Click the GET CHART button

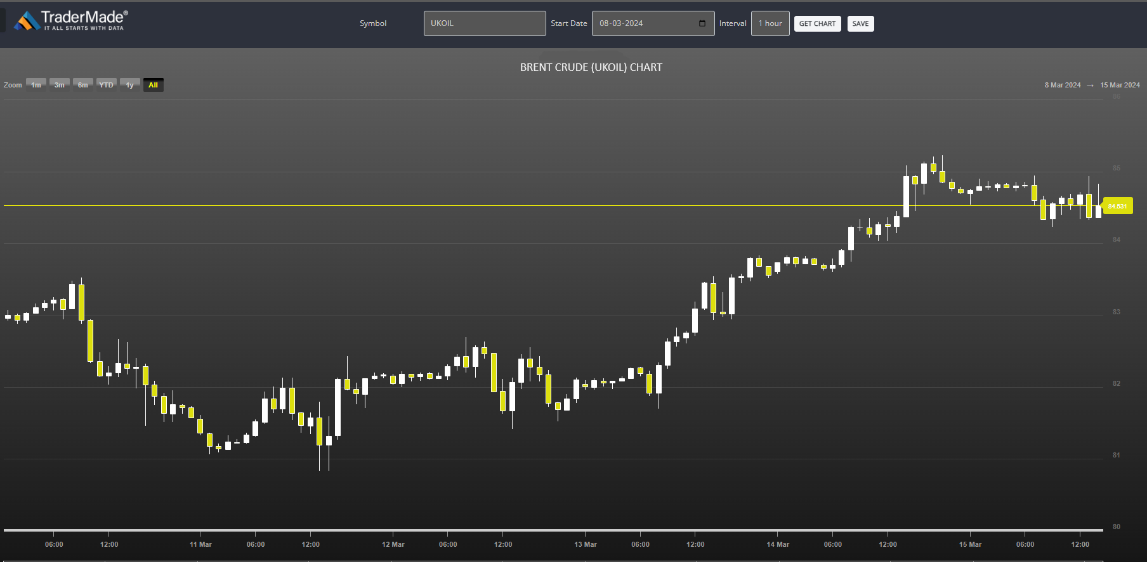(x=818, y=23)
